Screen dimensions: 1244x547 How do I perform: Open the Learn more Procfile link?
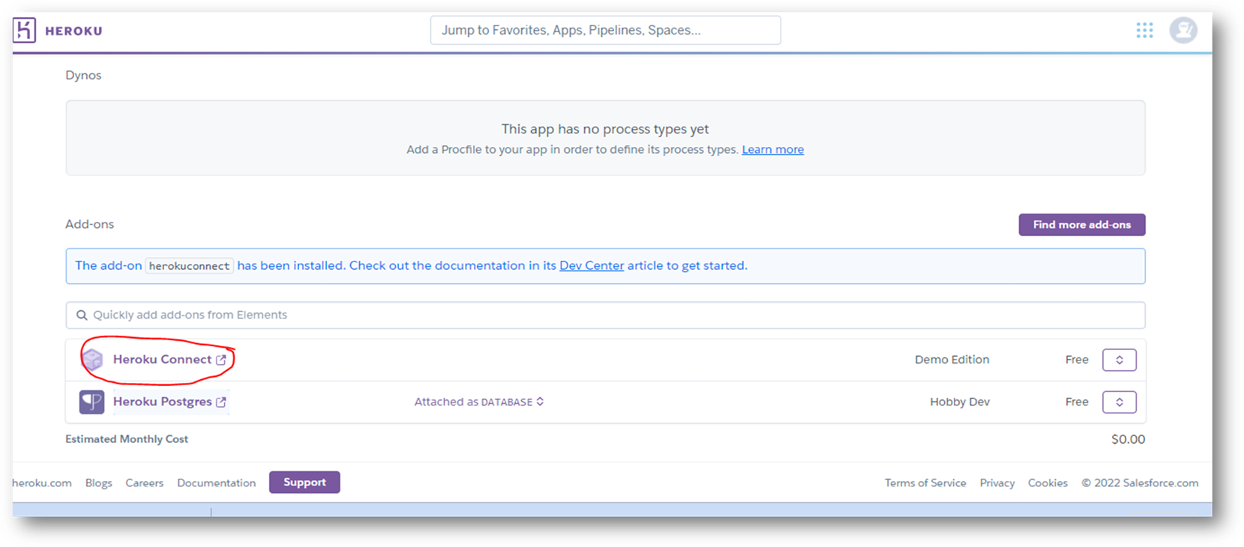click(x=772, y=150)
